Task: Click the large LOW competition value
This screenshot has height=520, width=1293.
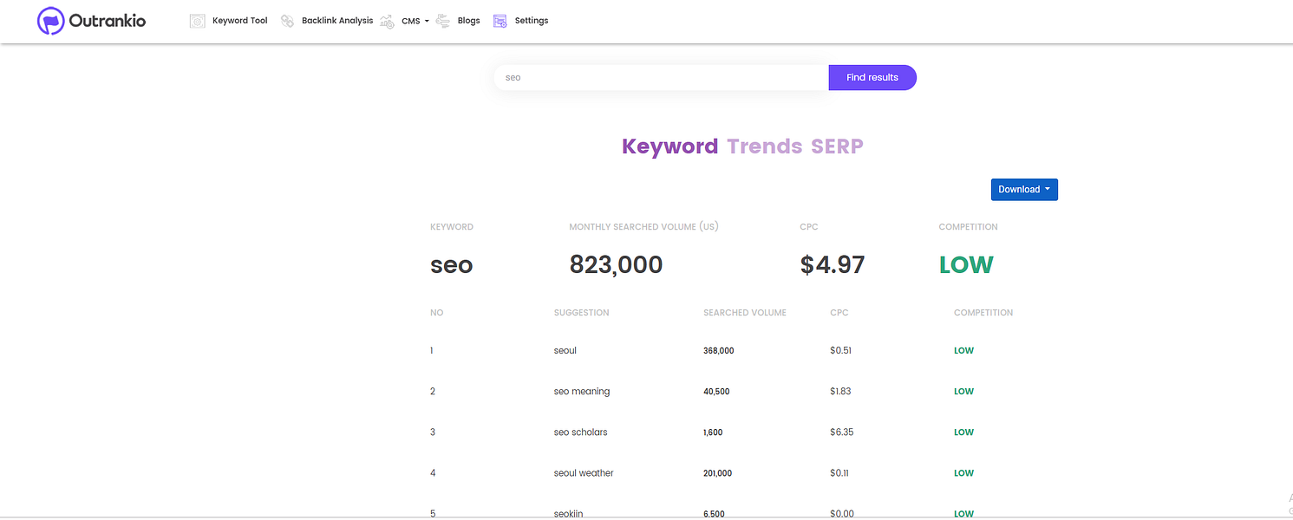Action: 966,265
